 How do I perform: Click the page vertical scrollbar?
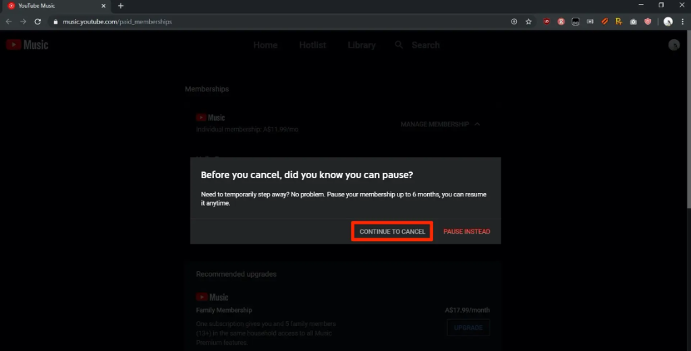pyautogui.click(x=688, y=119)
